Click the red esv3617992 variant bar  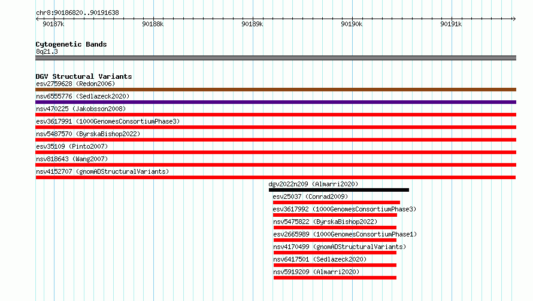click(x=335, y=215)
